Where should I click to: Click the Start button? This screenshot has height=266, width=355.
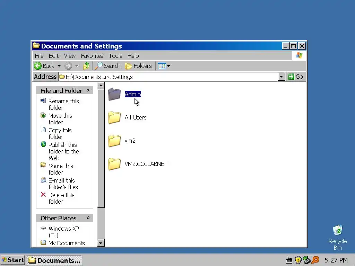tap(13, 260)
